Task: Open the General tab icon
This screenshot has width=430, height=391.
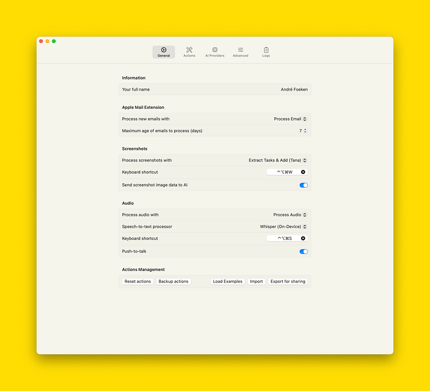Action: pos(164,50)
